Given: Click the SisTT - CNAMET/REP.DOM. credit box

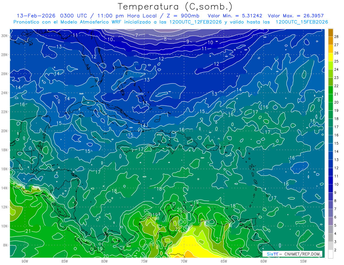Looking at the screenshot, I should pyautogui.click(x=292, y=254).
